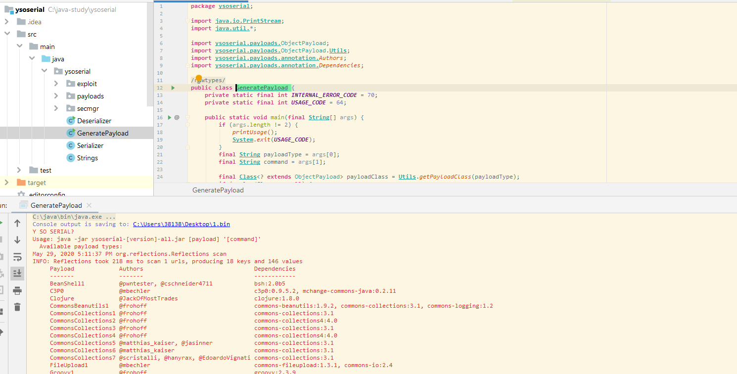The image size is (737, 374).
Task: Collapse the imports fold marker at line 3
Action: [187, 21]
